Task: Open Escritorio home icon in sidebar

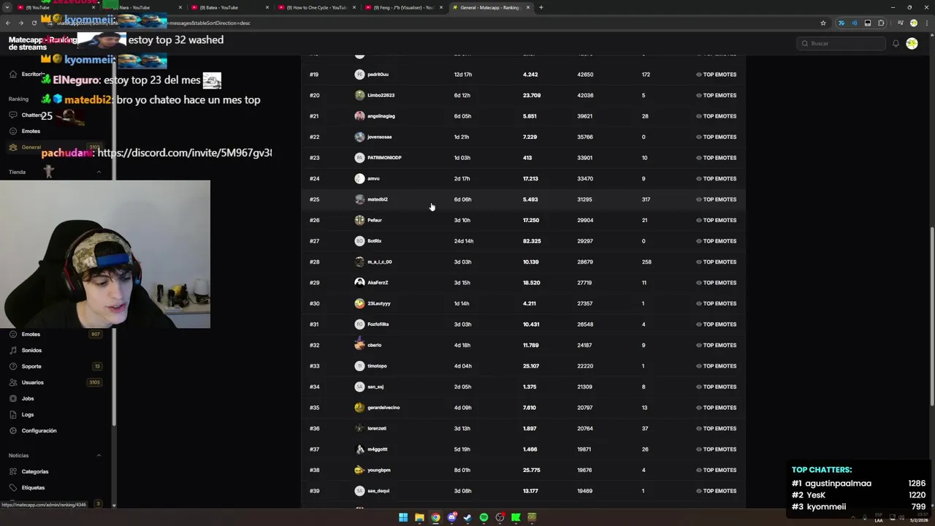Action: (x=13, y=74)
